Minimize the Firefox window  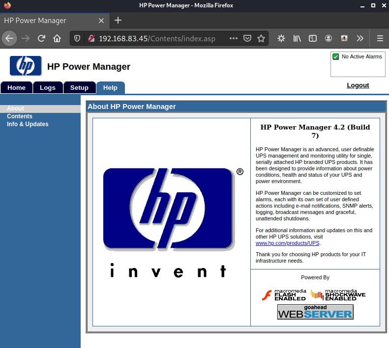(362, 5)
